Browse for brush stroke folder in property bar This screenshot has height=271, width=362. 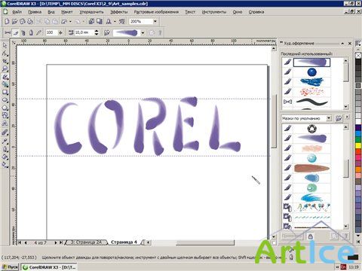[x=107, y=32]
